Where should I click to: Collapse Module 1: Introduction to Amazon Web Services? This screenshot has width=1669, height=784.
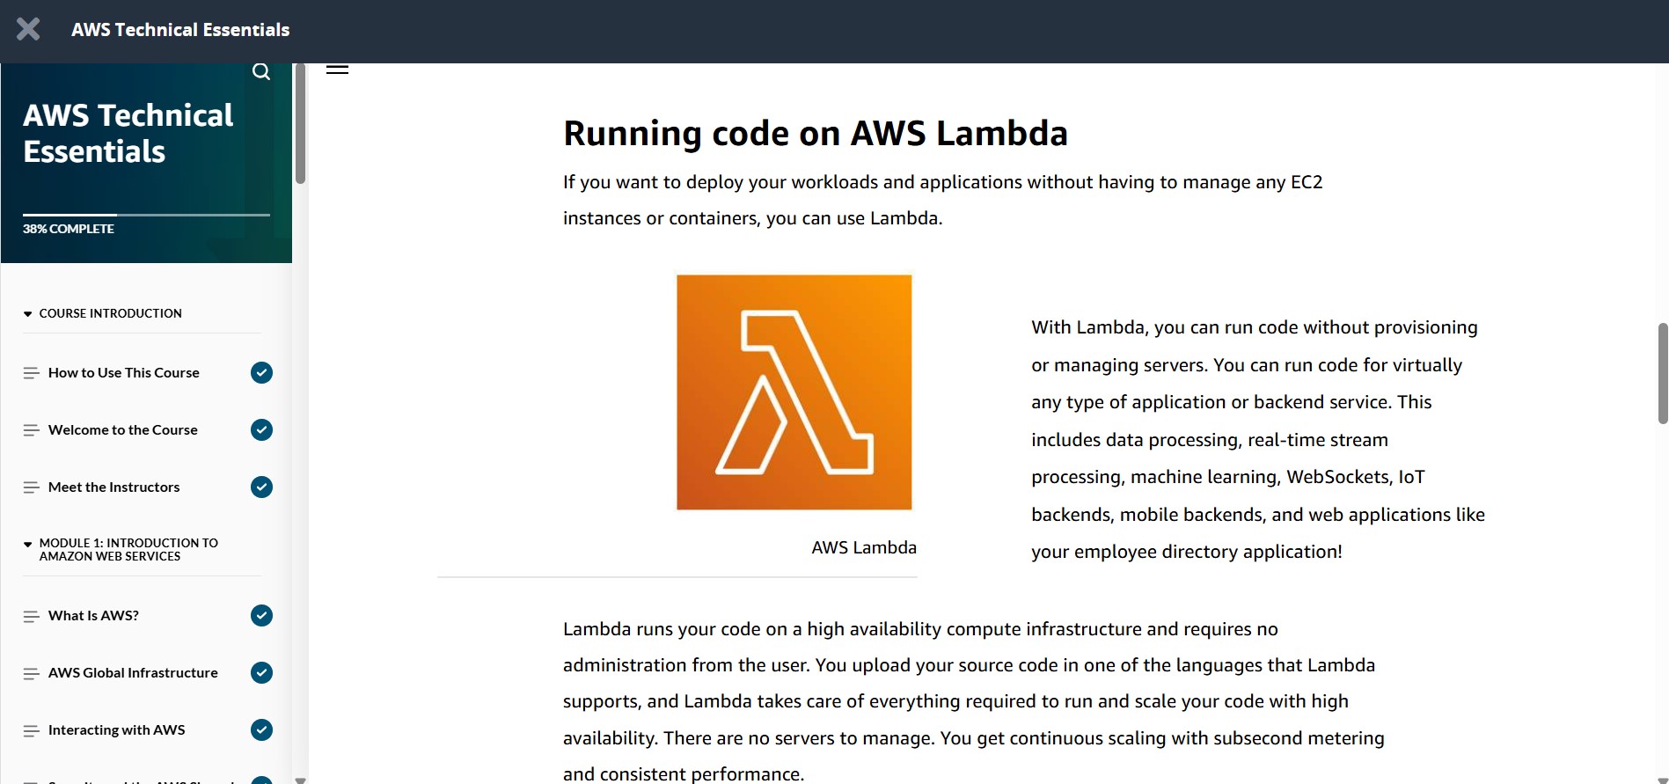click(x=28, y=545)
